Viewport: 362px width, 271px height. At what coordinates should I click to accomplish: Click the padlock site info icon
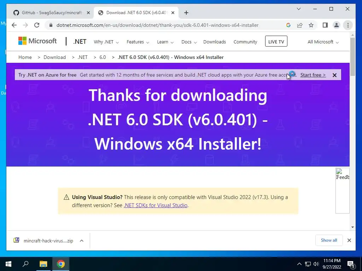click(51, 25)
